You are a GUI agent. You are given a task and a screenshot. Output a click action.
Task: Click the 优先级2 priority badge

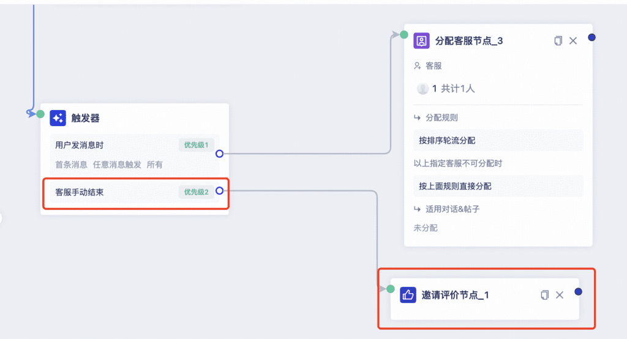(x=196, y=192)
